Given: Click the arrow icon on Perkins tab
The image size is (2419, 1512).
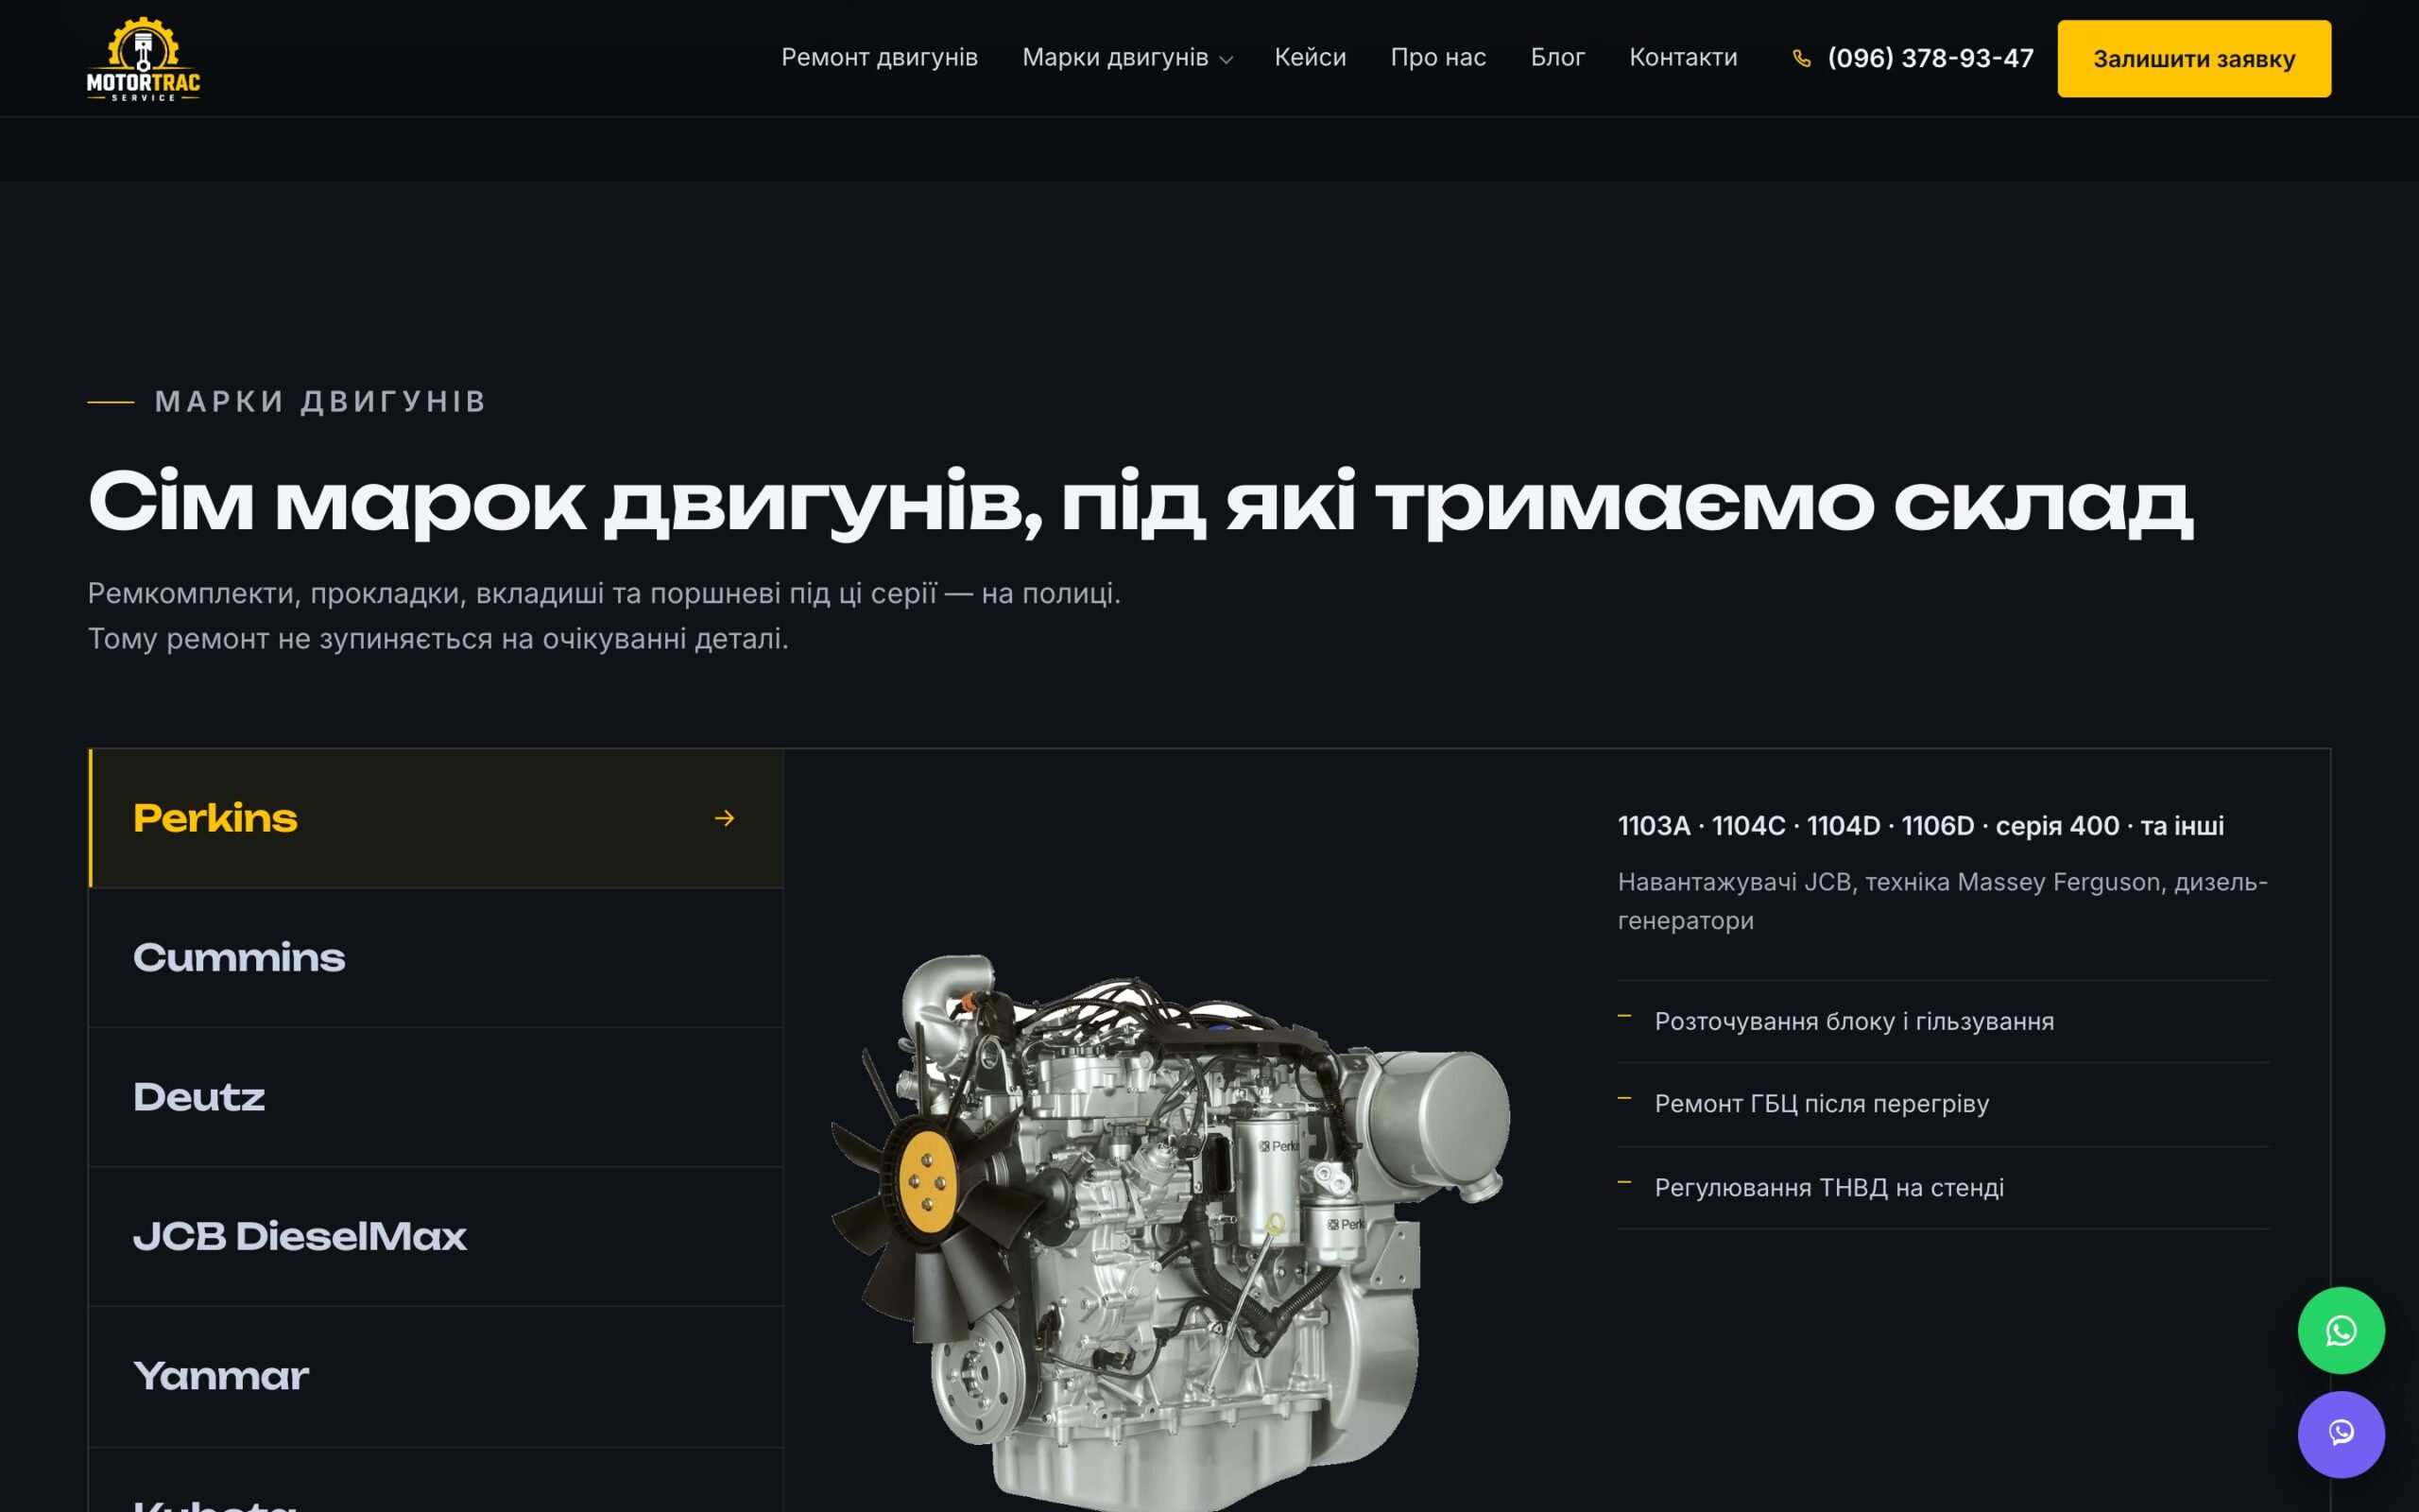Looking at the screenshot, I should [x=725, y=818].
